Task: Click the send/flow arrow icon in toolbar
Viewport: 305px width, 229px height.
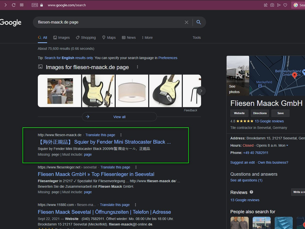Action: click(279, 5)
